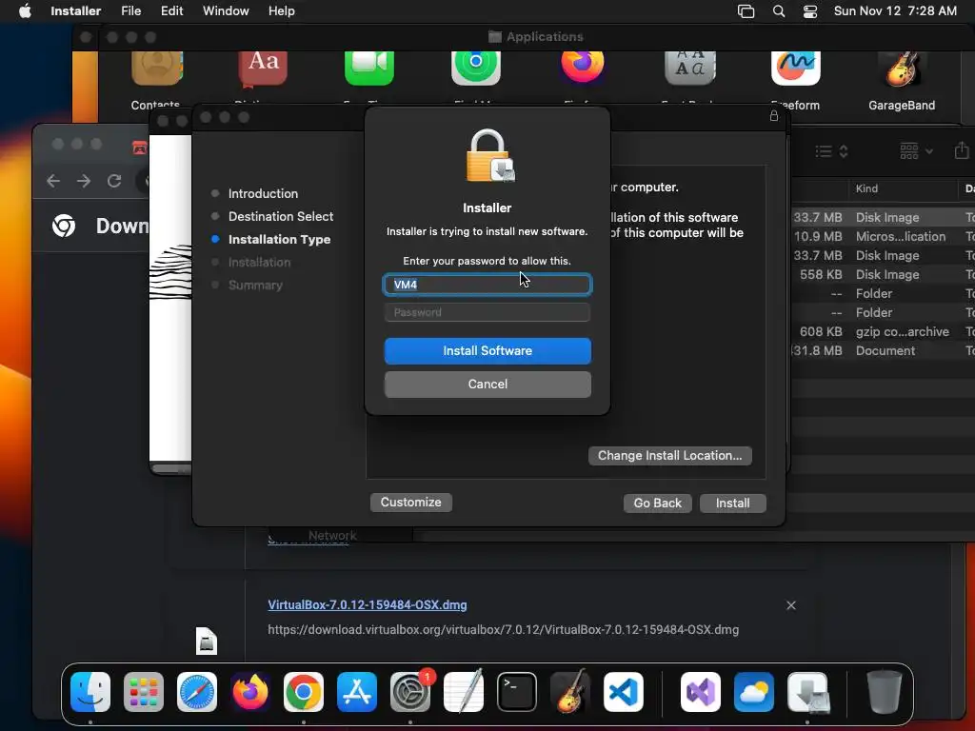Open the Apple menu
Image resolution: width=975 pixels, height=731 pixels.
25,10
